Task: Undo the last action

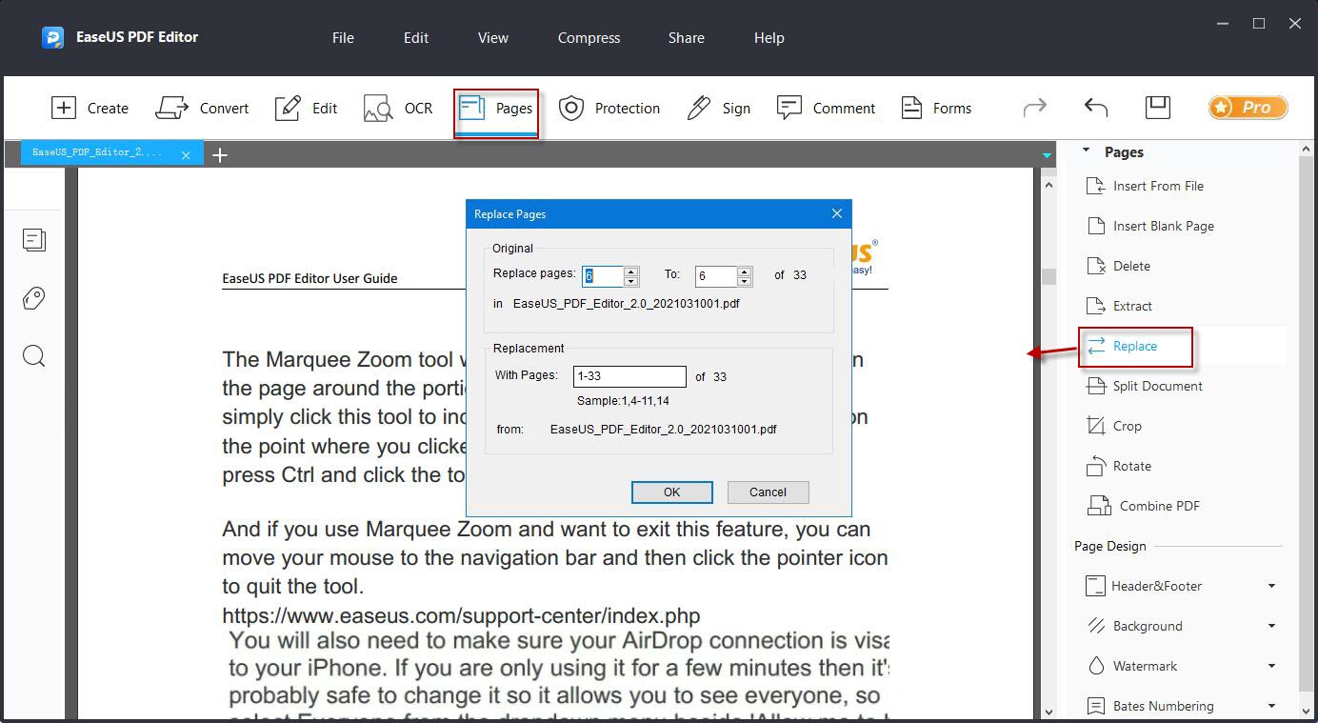Action: click(1094, 108)
